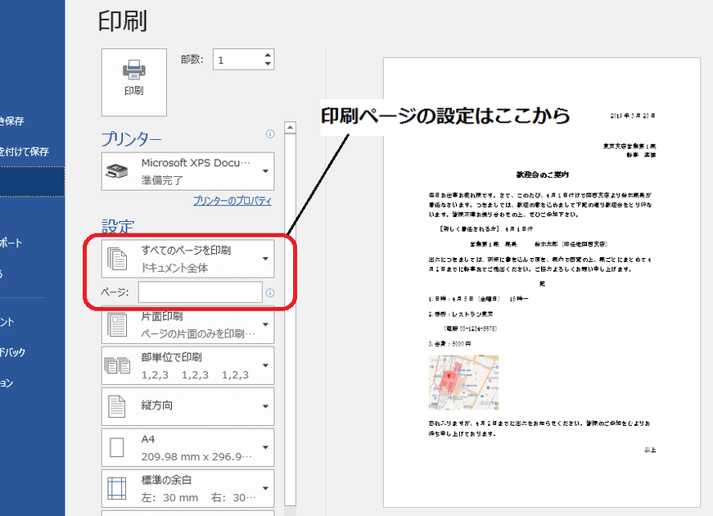The width and height of the screenshot is (713, 516).
Task: Click the 1,2,3 1,2,3 1,2,3 collate text
Action: pos(195,374)
